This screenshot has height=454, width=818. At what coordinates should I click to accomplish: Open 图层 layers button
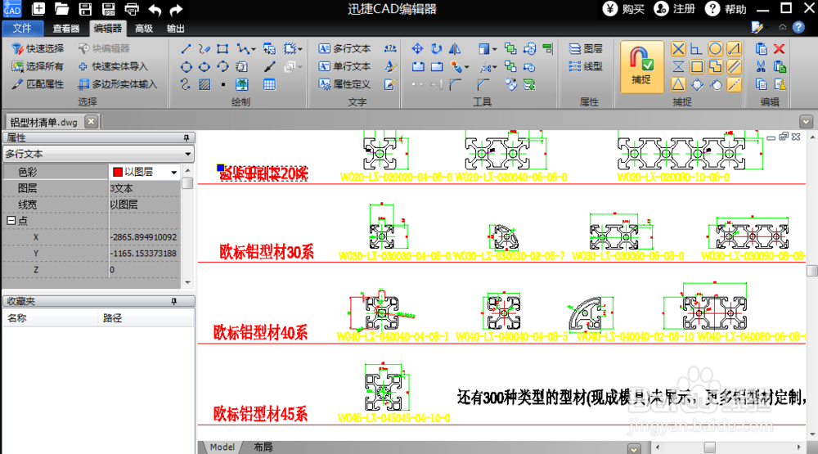tap(586, 48)
